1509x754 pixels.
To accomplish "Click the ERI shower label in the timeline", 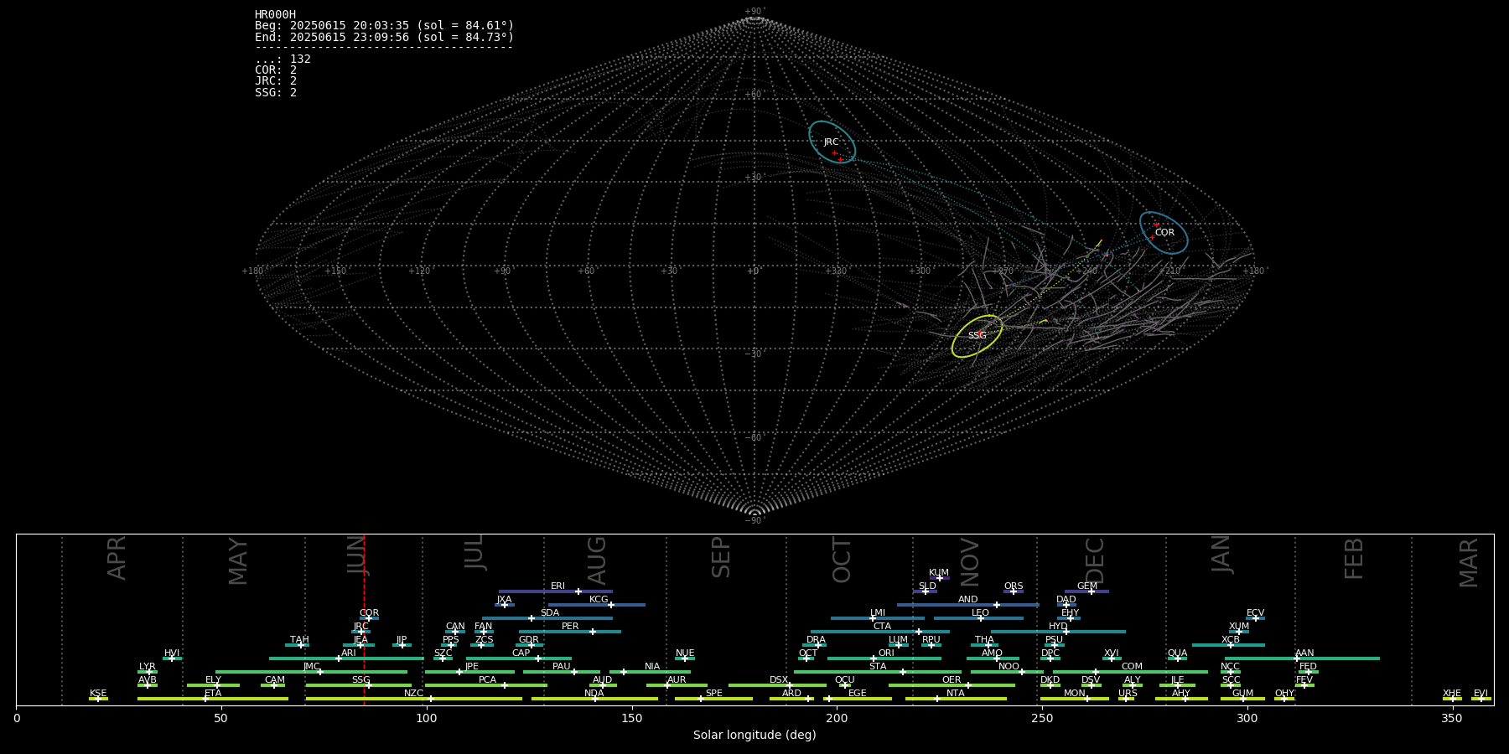I will (557, 586).
